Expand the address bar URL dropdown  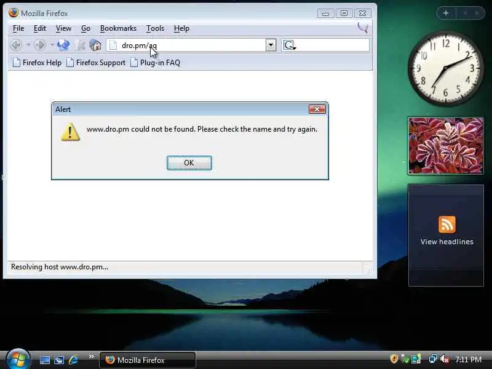(271, 45)
